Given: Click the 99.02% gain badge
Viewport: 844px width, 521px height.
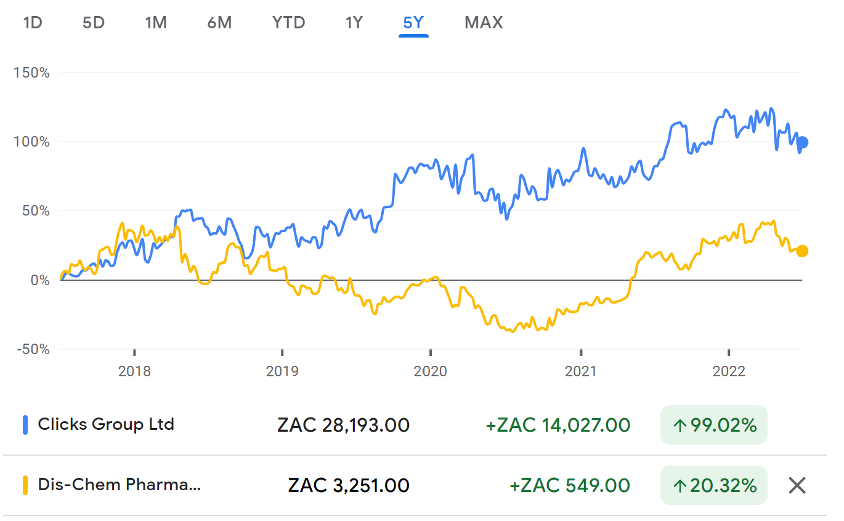Looking at the screenshot, I should 714,425.
